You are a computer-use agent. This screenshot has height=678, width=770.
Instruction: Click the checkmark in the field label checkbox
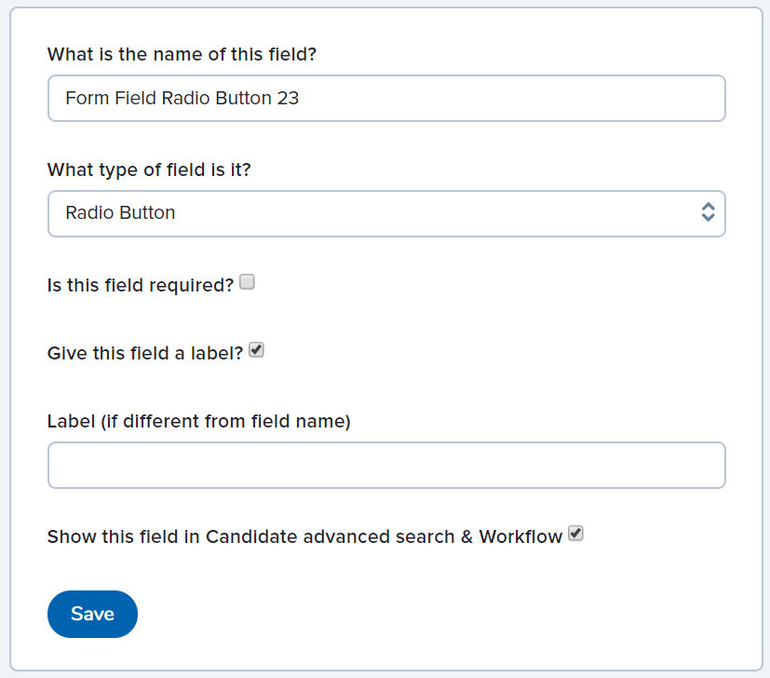257,351
